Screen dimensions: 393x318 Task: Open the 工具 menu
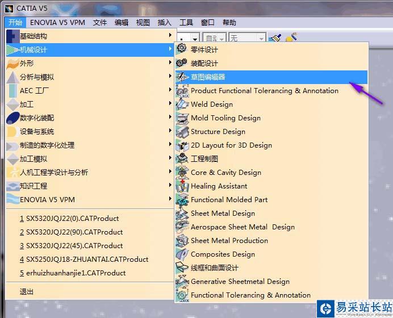click(x=186, y=23)
